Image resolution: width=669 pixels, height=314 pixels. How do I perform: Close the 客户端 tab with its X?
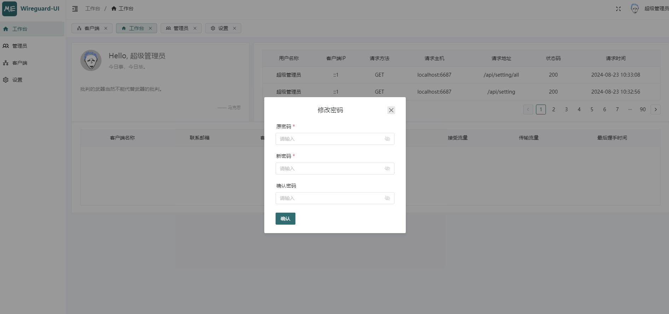pyautogui.click(x=106, y=28)
